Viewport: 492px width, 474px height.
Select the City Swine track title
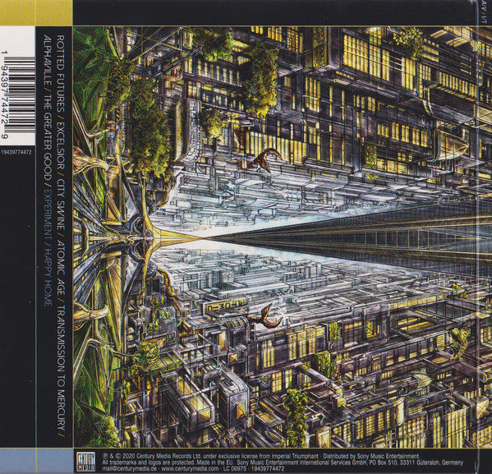pos(60,204)
